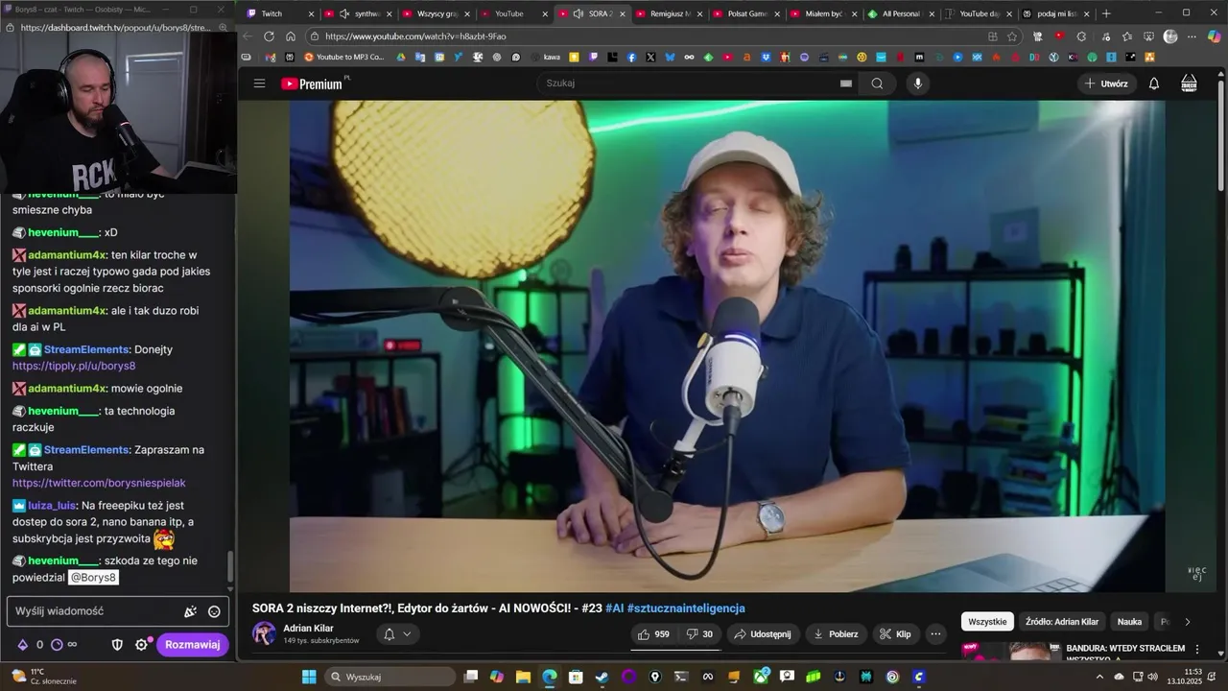
Task: Open more actions three-dot menu under video
Action: (x=935, y=634)
